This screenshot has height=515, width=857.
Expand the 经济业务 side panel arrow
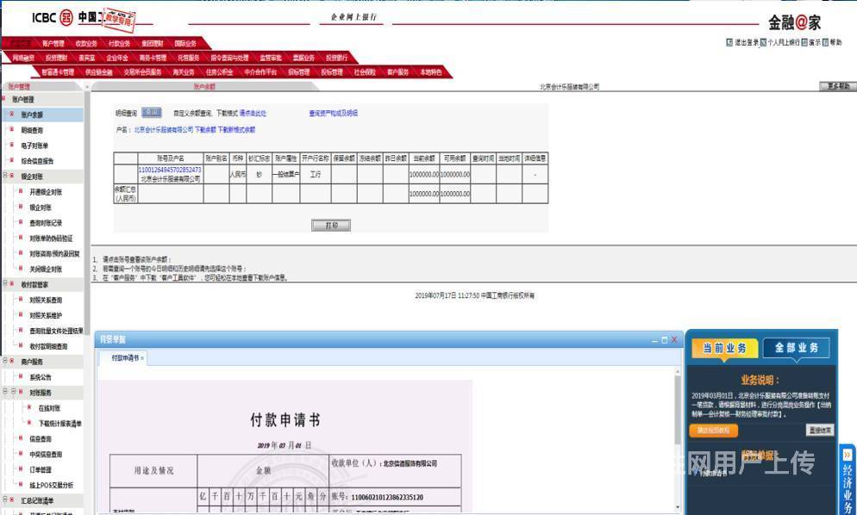848,455
